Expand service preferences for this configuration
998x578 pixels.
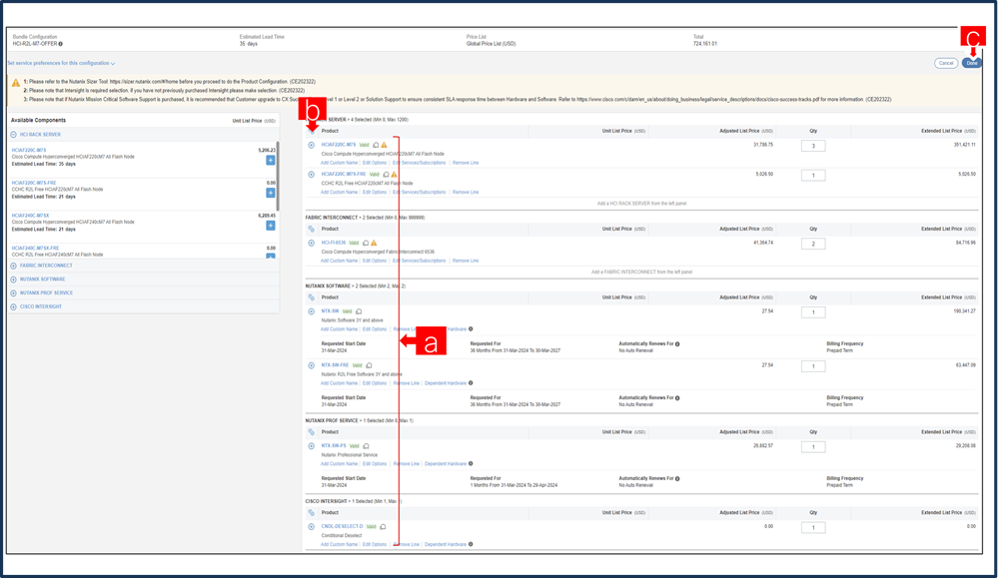(x=61, y=63)
